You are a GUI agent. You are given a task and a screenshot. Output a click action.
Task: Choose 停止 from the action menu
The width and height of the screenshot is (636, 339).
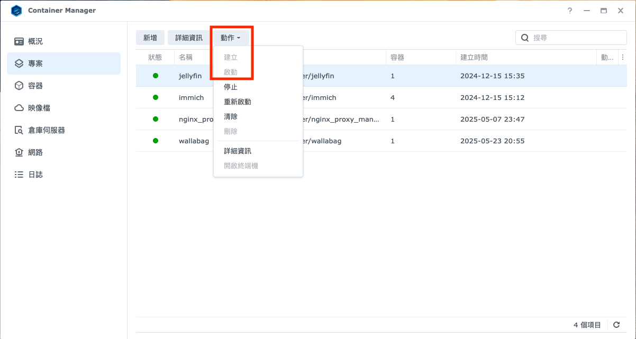(x=231, y=87)
